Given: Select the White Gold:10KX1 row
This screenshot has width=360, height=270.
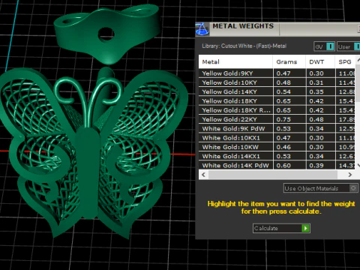Looking at the screenshot, I should point(277,138).
